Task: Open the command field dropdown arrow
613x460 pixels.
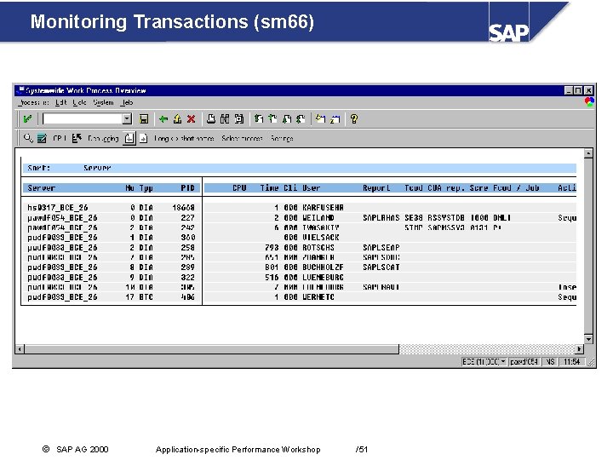Action: click(127, 119)
